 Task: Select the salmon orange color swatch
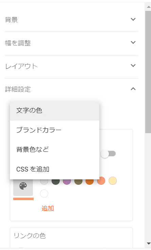pyautogui.click(x=101, y=181)
